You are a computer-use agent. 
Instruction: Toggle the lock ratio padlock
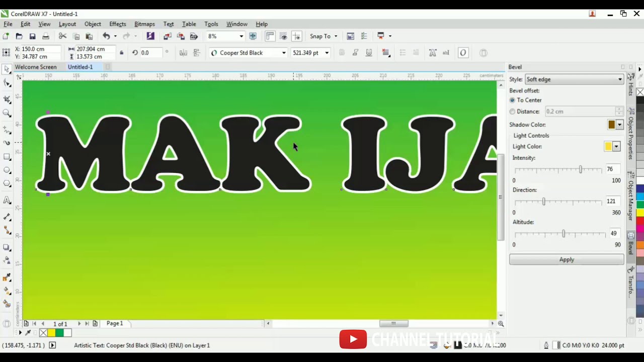[x=121, y=53]
